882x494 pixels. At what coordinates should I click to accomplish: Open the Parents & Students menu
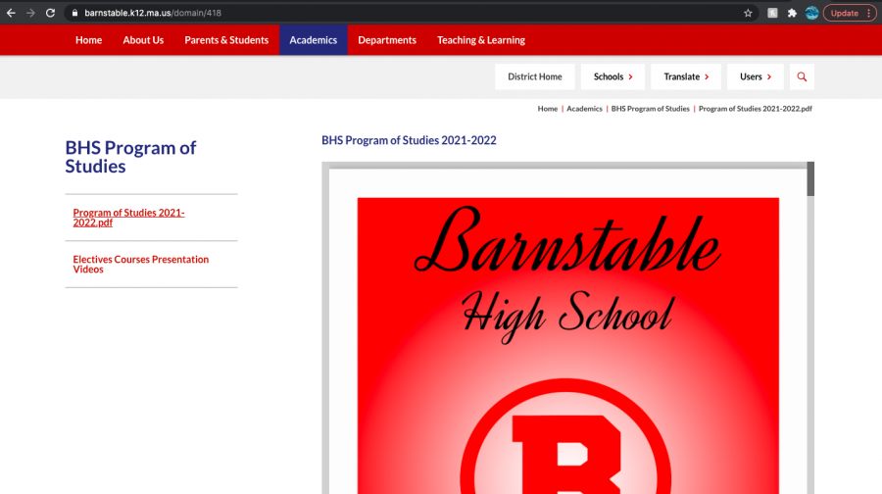(226, 40)
